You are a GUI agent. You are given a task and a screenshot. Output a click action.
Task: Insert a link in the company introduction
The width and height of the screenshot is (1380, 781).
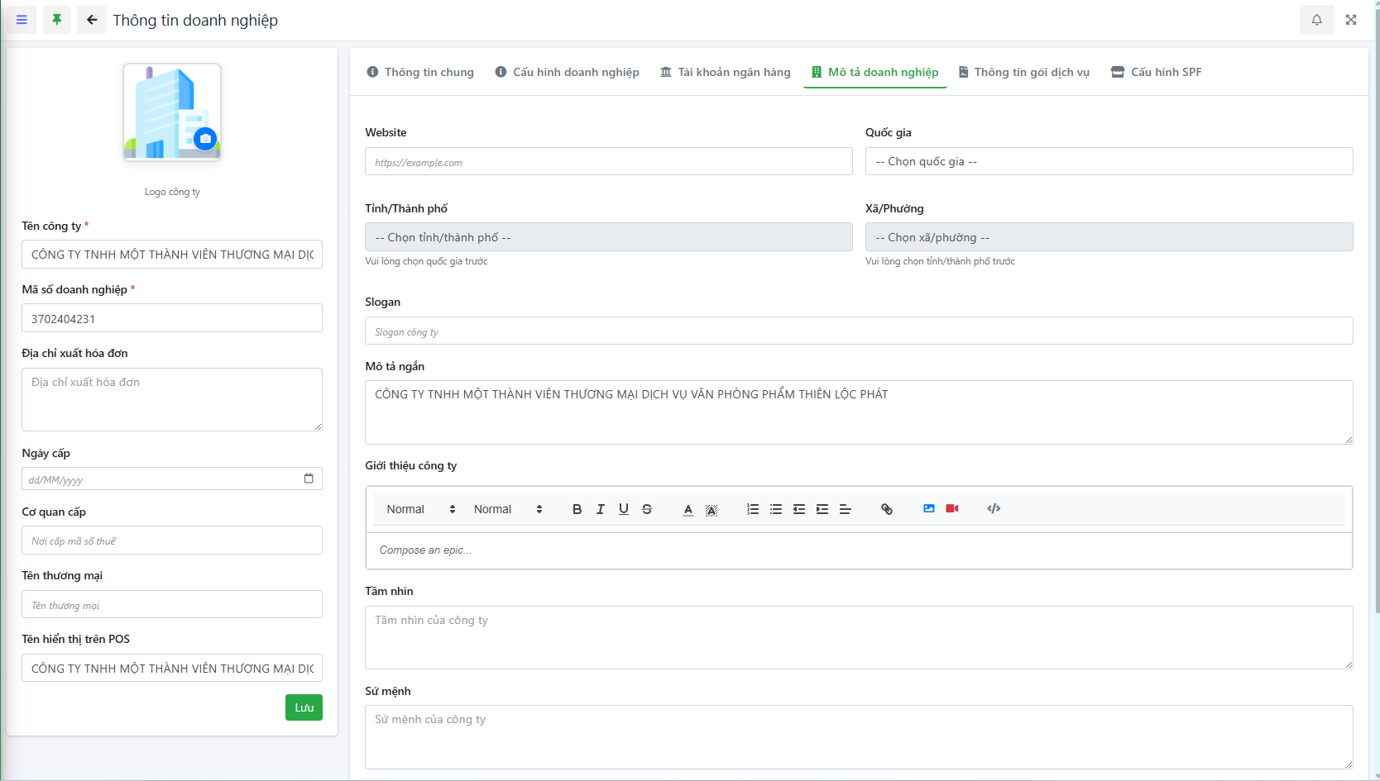[886, 509]
